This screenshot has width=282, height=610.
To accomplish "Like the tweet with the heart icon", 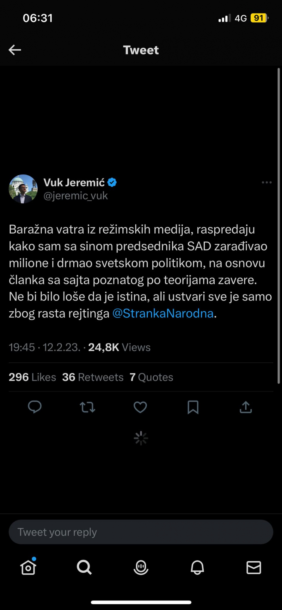I will pos(140,407).
